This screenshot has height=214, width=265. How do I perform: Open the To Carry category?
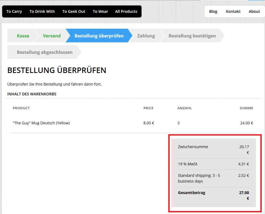pyautogui.click(x=14, y=11)
